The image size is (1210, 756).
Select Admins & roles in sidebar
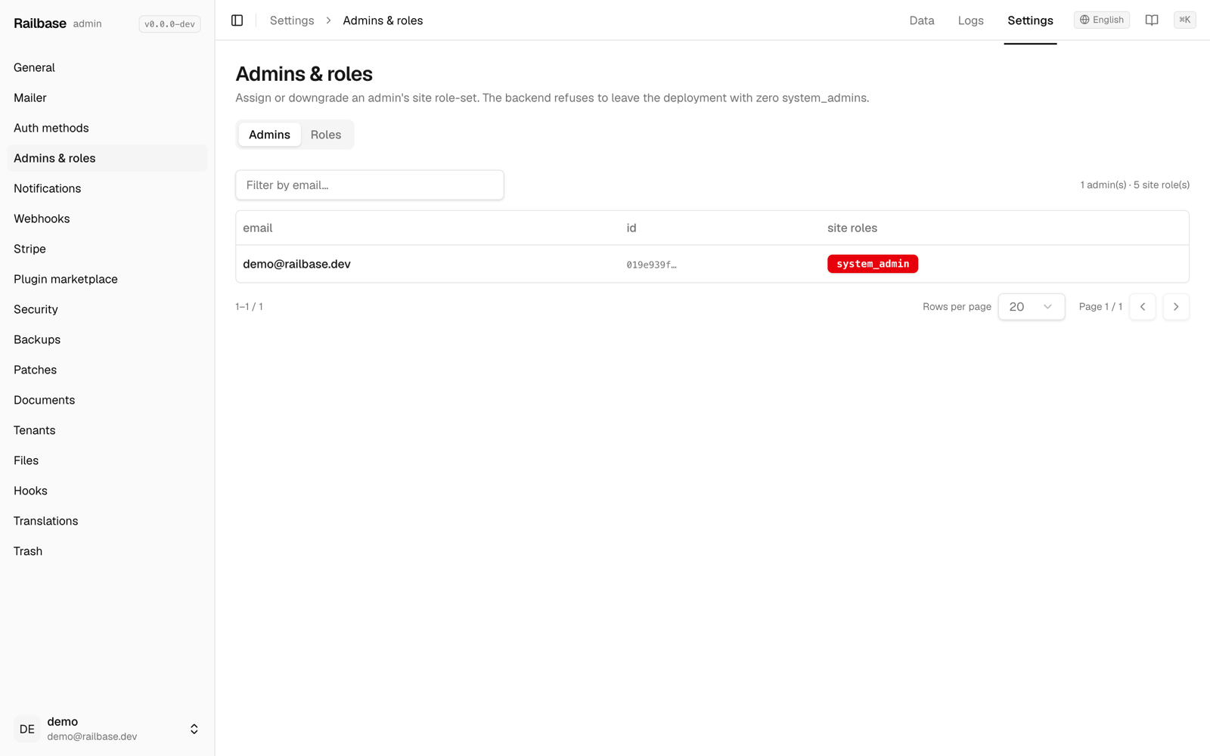pos(107,158)
